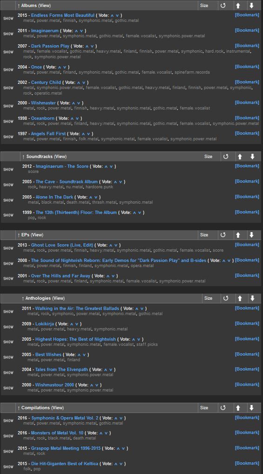Upvote Ghost Love Score (Live, Edit)
Viewport: 263px width, 474px height.
coord(111,245)
